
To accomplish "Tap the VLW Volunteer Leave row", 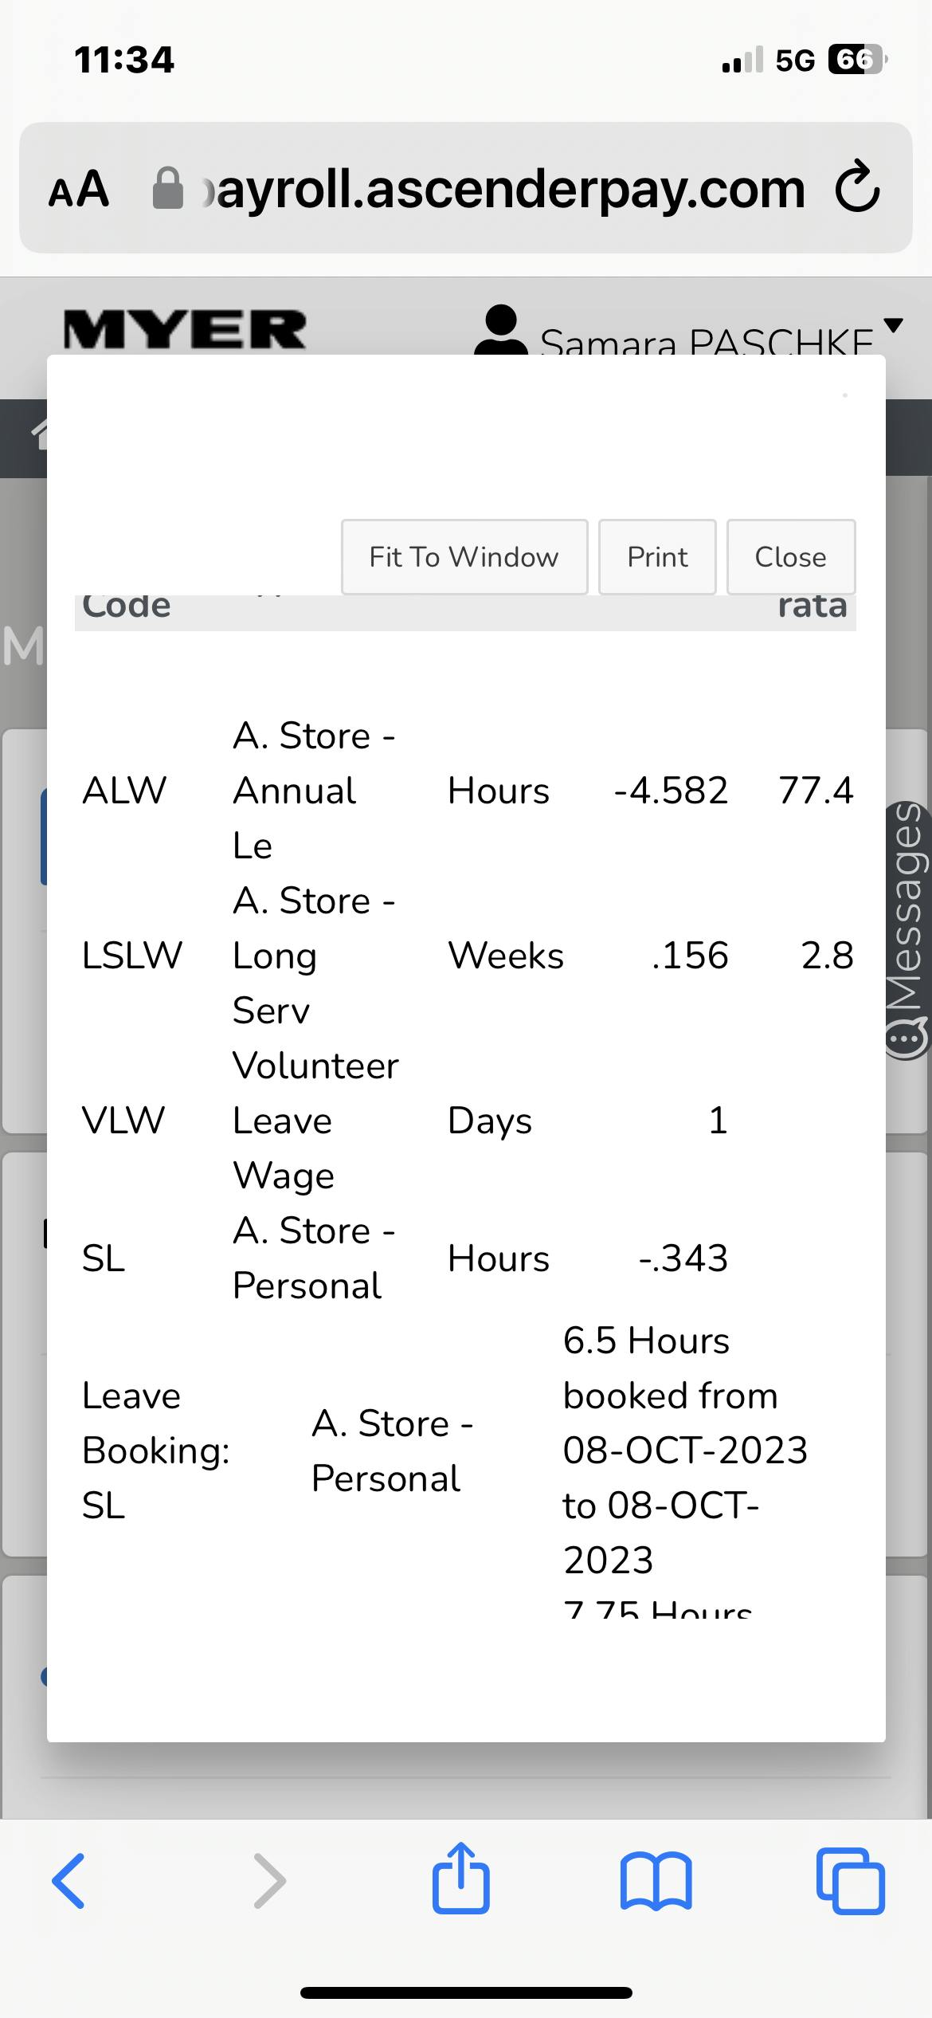I will click(466, 1121).
